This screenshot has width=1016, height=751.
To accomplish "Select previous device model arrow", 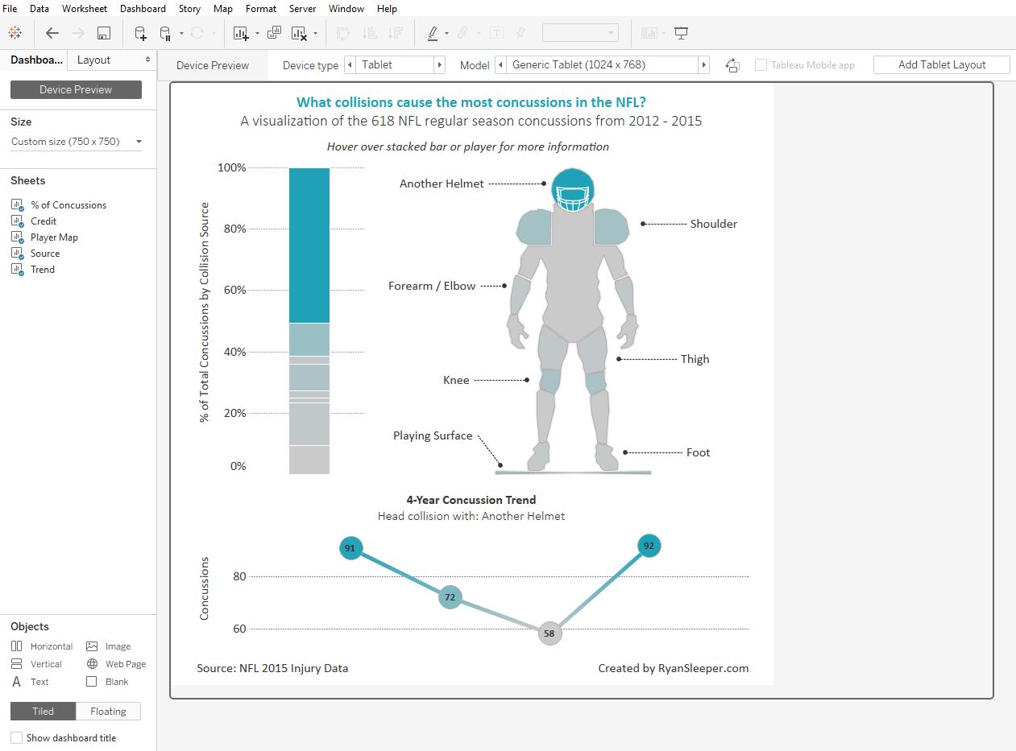I will coord(500,65).
